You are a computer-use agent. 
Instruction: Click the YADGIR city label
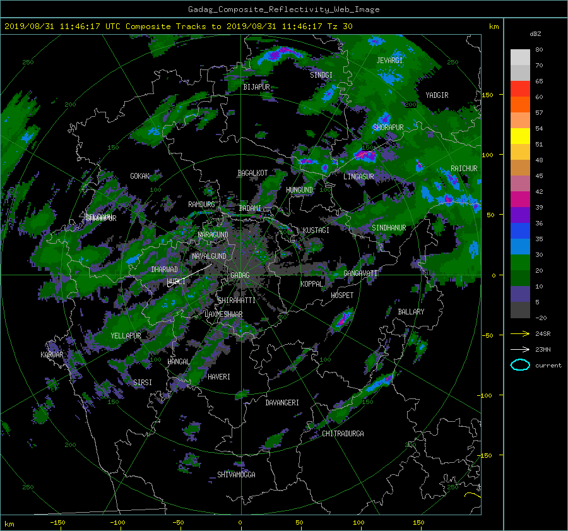point(437,95)
